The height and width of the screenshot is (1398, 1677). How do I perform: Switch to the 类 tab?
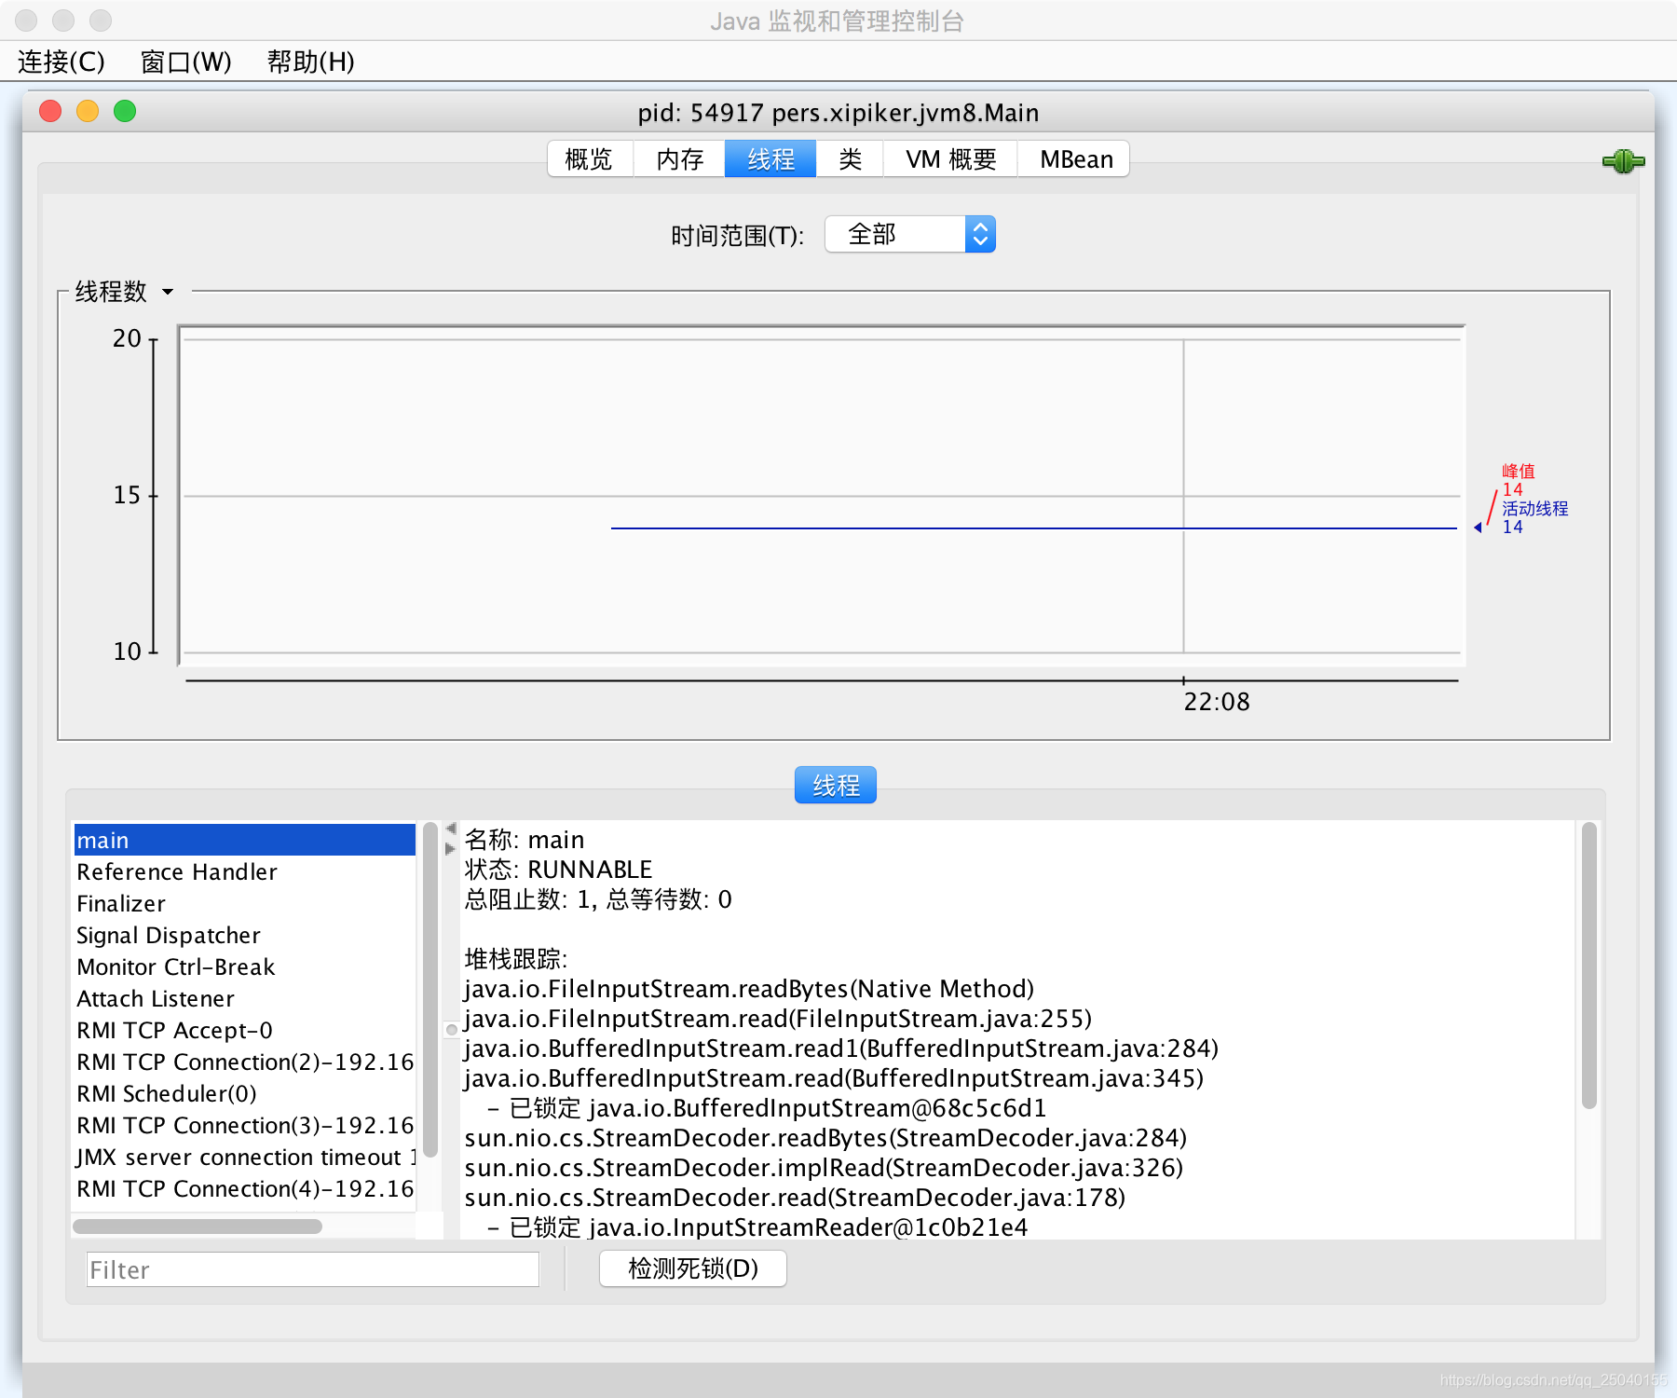(x=850, y=159)
